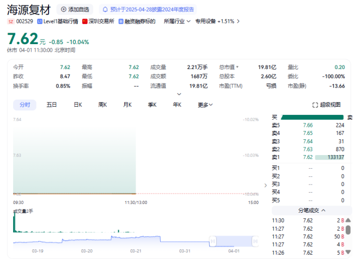Click the 11:30 trade row
The image size is (354, 259).
click(308, 221)
